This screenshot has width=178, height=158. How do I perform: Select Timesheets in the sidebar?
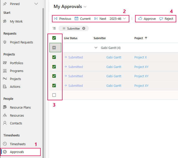18,144
